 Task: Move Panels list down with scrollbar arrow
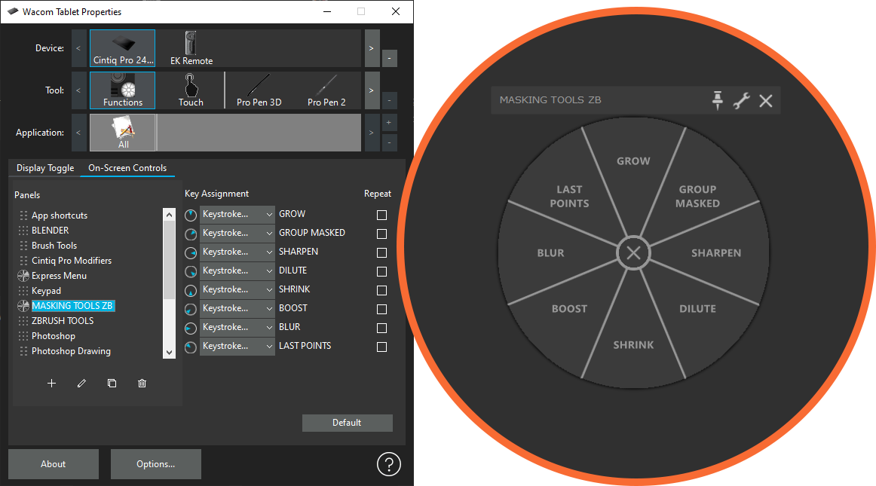coord(170,353)
